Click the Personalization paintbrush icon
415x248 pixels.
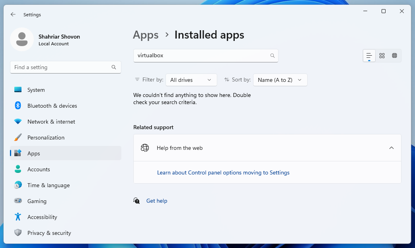[x=18, y=138]
